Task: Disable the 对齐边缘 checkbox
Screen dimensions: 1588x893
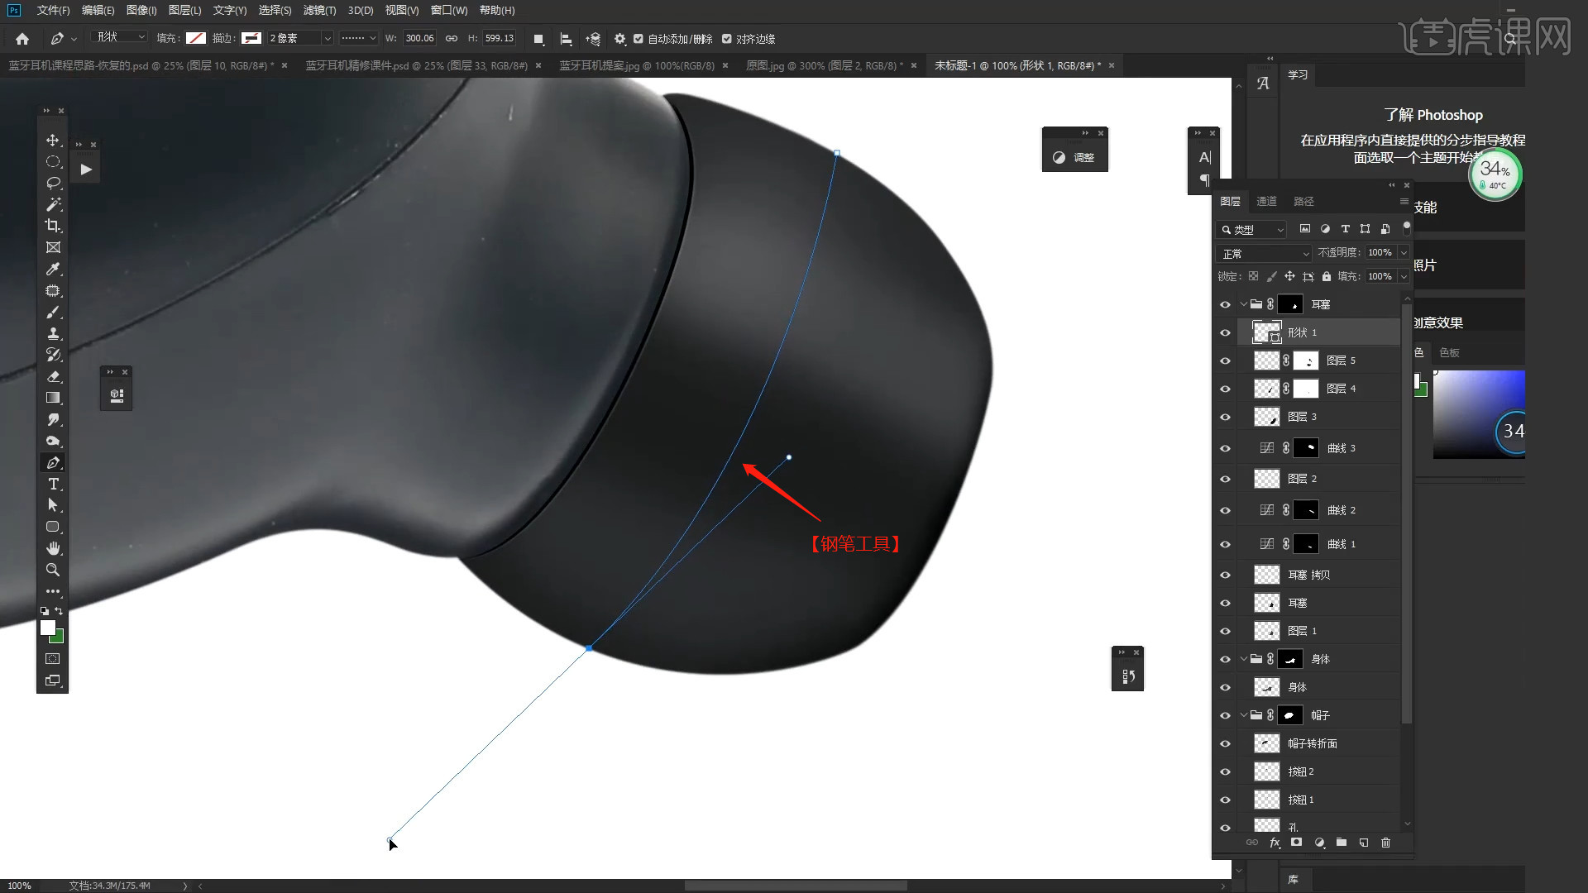Action: click(727, 39)
